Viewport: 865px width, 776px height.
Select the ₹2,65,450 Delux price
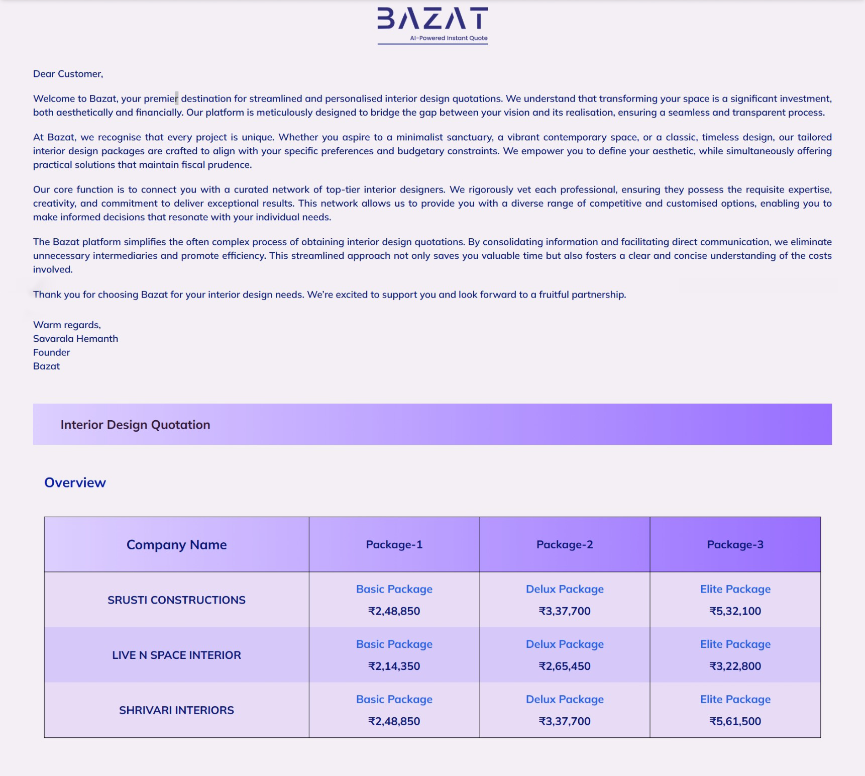[x=565, y=666]
